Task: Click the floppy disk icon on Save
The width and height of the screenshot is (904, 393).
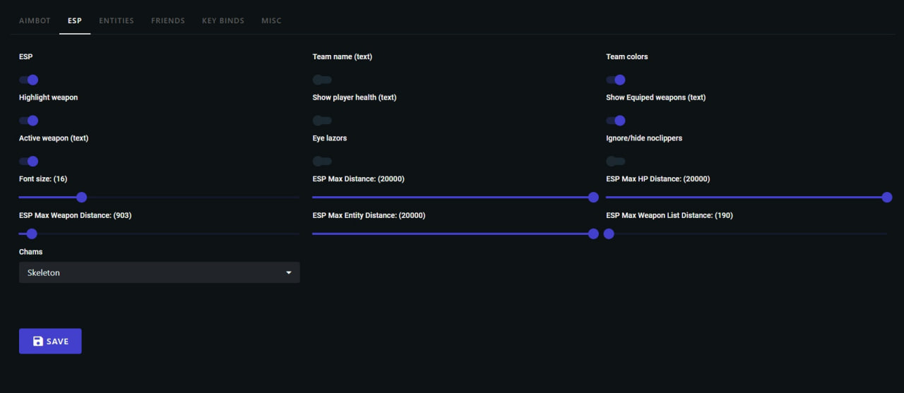Action: (38, 341)
